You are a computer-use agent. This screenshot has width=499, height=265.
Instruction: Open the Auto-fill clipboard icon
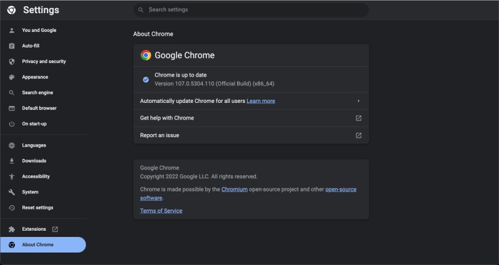(x=12, y=46)
